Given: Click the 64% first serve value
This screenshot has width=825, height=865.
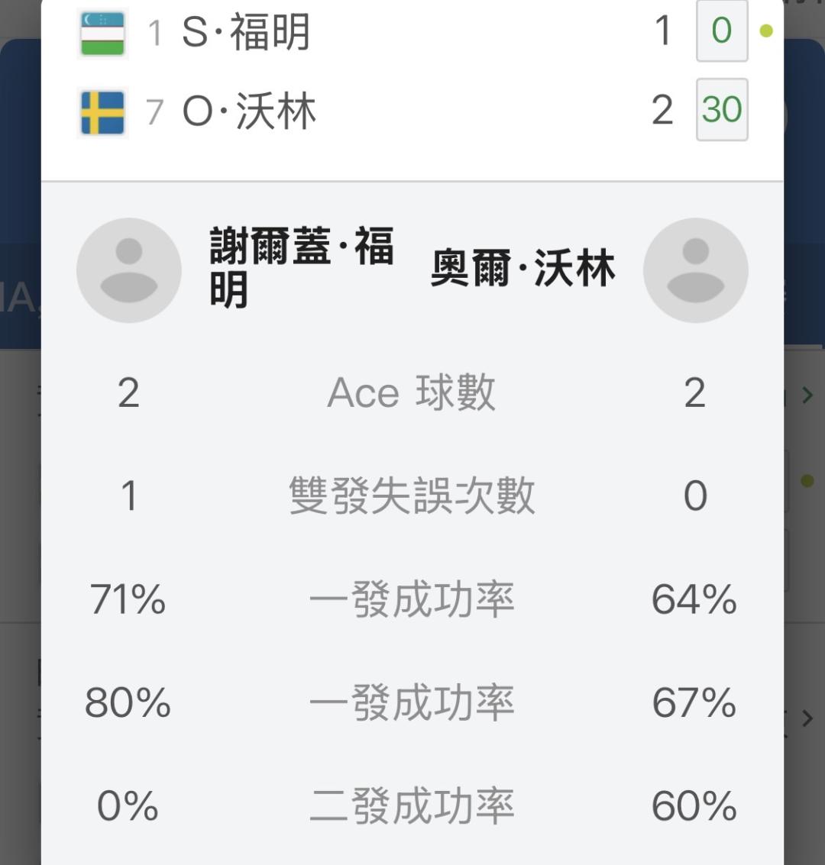Looking at the screenshot, I should [694, 599].
